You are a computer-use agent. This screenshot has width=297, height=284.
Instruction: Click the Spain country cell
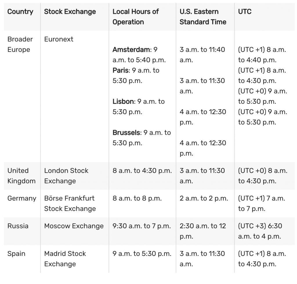click(16, 254)
